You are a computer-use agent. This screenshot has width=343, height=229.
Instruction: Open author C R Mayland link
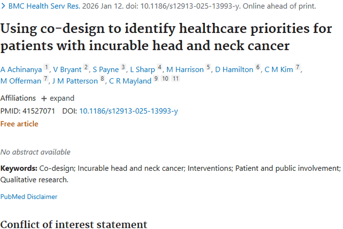[130, 81]
